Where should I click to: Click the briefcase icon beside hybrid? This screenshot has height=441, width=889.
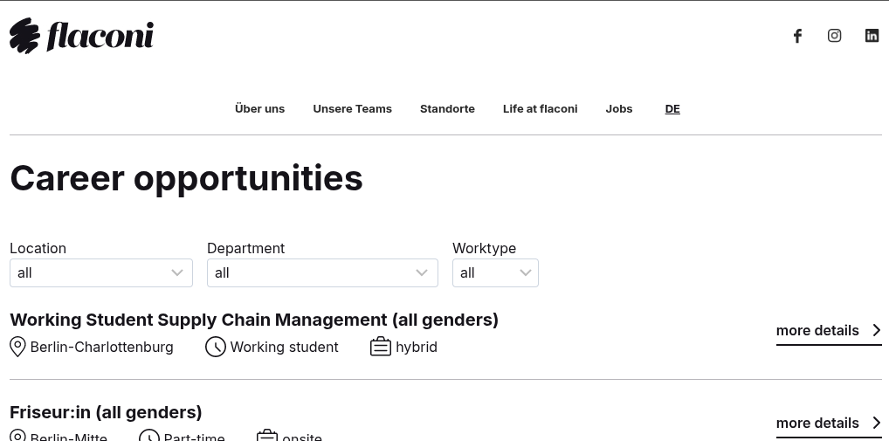(380, 347)
